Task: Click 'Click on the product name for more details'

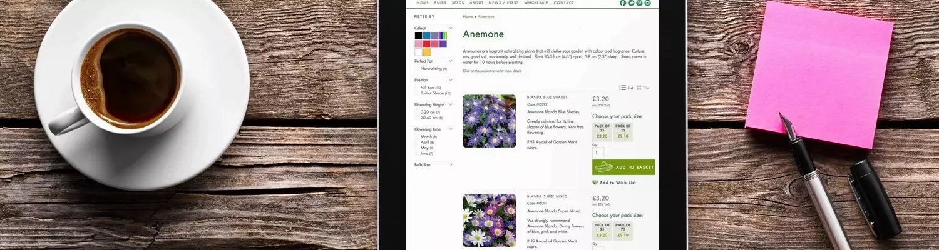Action: 492,71
